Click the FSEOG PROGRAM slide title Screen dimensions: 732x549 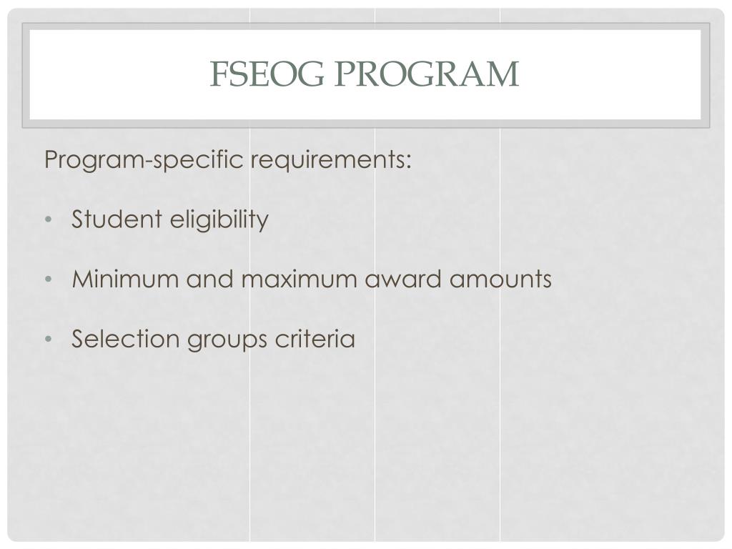[x=364, y=74]
